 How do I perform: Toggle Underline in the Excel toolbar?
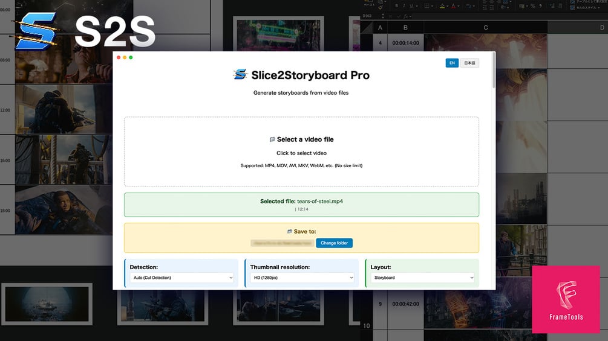pyautogui.click(x=411, y=6)
